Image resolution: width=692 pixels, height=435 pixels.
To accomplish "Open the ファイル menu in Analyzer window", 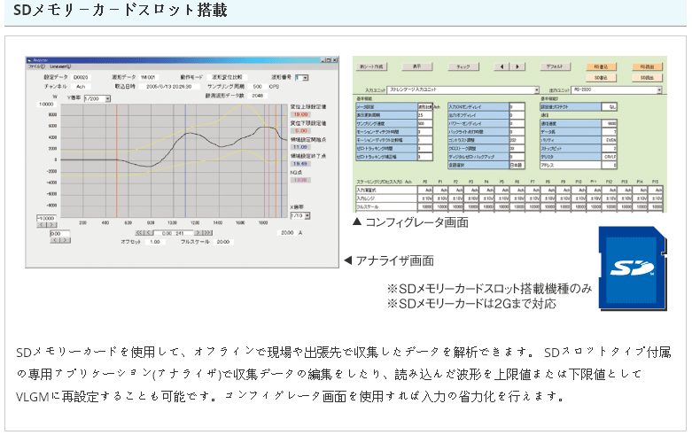I will click(35, 66).
